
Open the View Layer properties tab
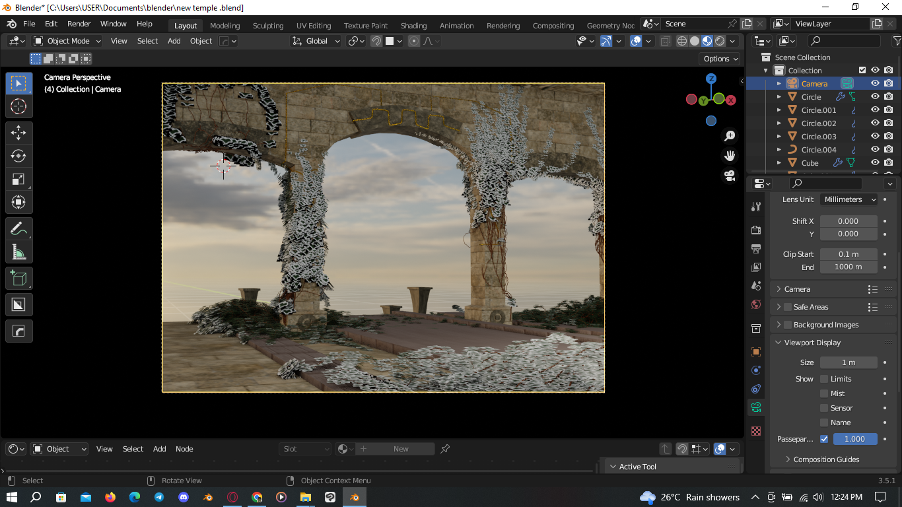[x=756, y=267]
